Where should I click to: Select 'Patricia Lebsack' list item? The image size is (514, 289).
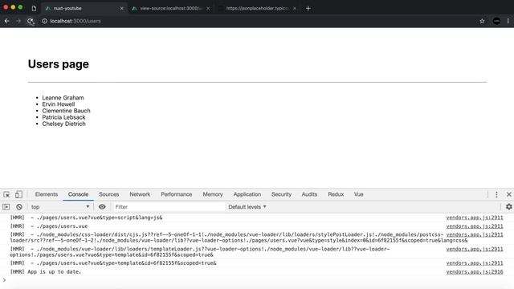point(63,117)
